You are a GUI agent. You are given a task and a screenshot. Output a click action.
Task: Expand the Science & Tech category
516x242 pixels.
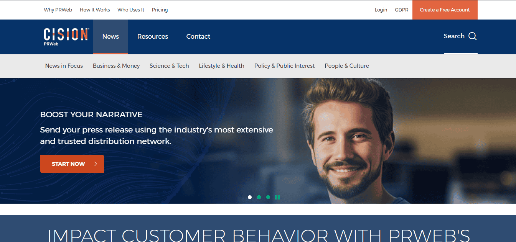pos(169,66)
